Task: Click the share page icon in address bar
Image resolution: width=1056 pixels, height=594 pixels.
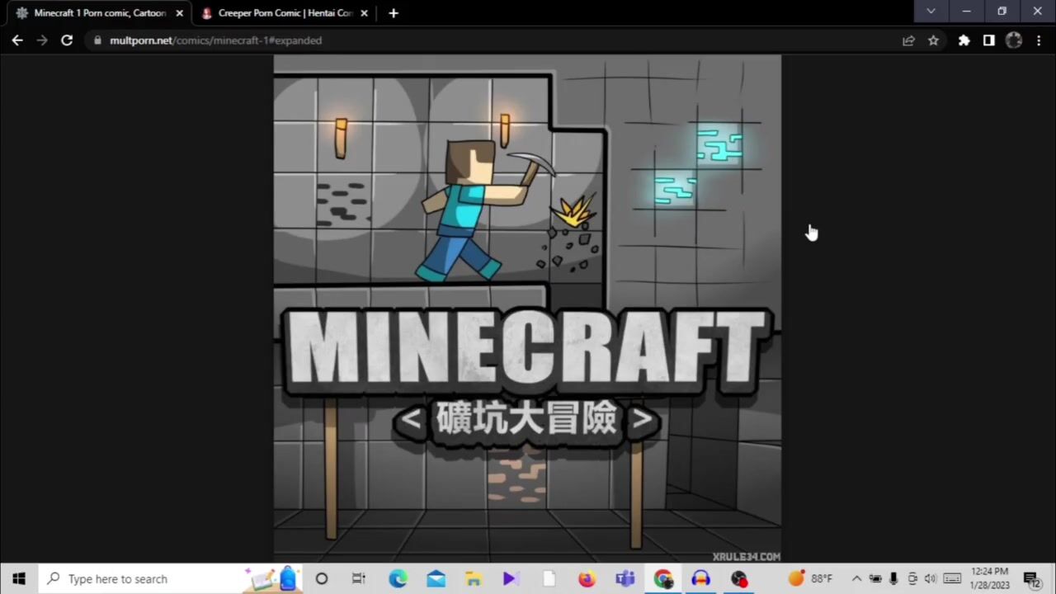Action: click(908, 40)
